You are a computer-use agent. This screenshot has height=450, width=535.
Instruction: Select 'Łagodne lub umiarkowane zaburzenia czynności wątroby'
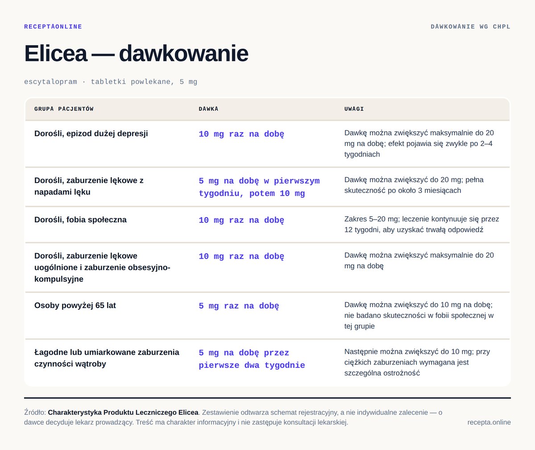point(107,358)
